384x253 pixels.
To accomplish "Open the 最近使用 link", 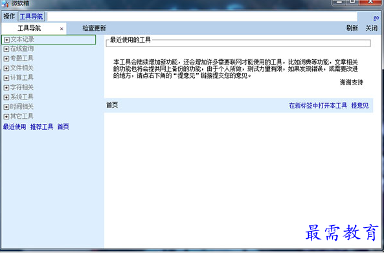I will (x=14, y=126).
